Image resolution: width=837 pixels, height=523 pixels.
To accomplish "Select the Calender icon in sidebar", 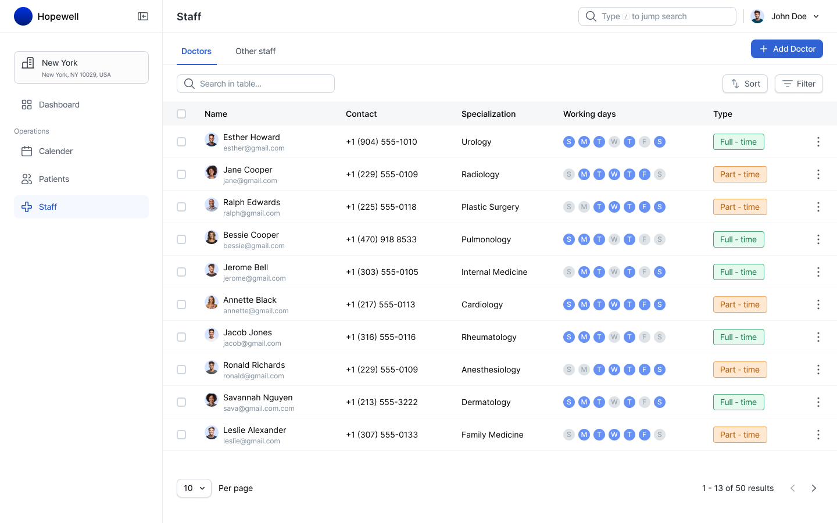I will (x=27, y=151).
